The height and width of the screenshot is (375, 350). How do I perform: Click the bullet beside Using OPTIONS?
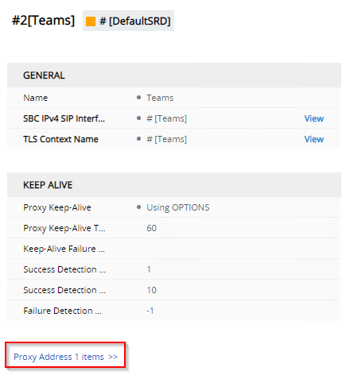point(138,207)
